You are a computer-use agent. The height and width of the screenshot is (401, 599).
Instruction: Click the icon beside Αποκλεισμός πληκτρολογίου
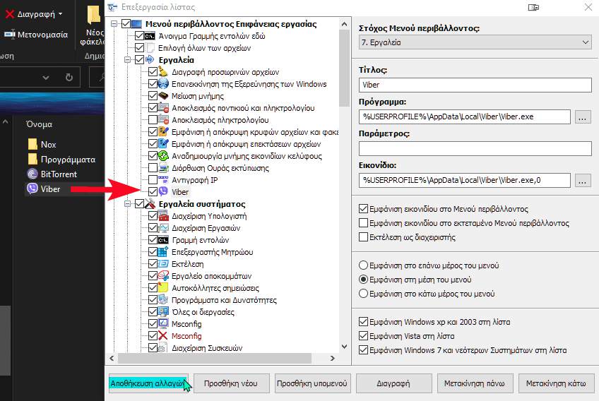163,120
